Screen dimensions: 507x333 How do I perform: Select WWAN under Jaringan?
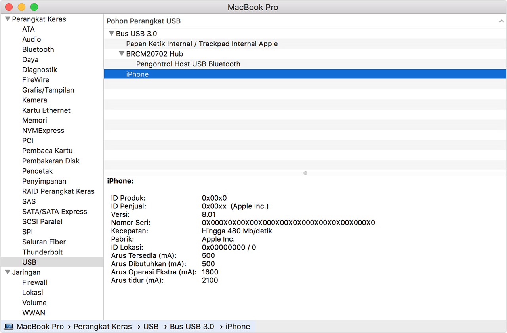click(34, 313)
